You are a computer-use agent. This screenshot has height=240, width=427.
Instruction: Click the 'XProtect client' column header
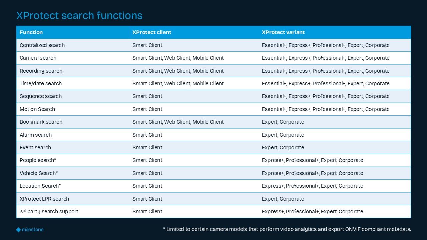tap(151, 32)
